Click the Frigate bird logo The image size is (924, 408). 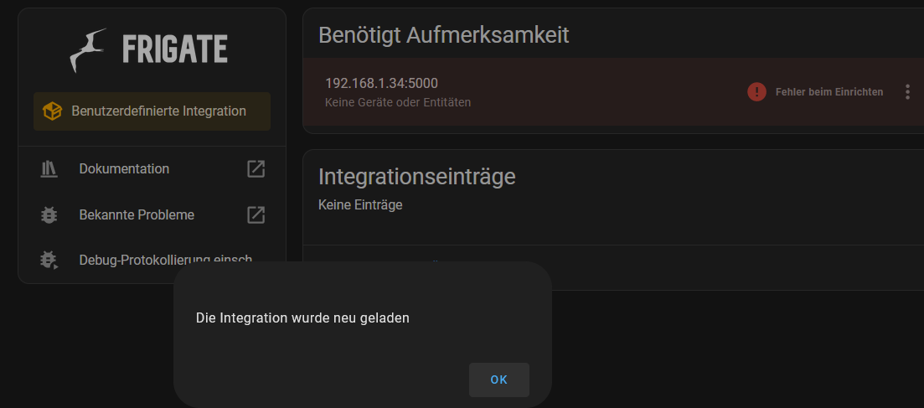coord(89,50)
